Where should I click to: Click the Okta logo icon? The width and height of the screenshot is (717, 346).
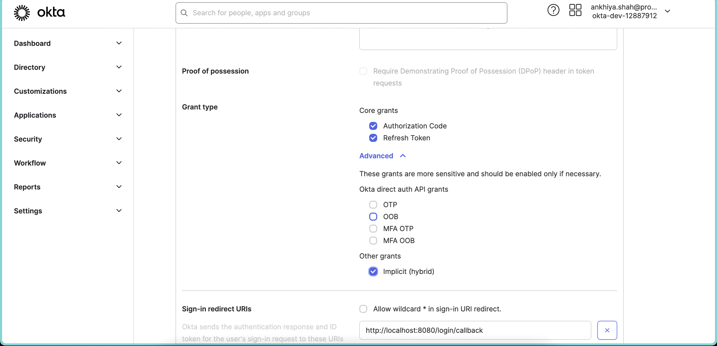click(22, 13)
